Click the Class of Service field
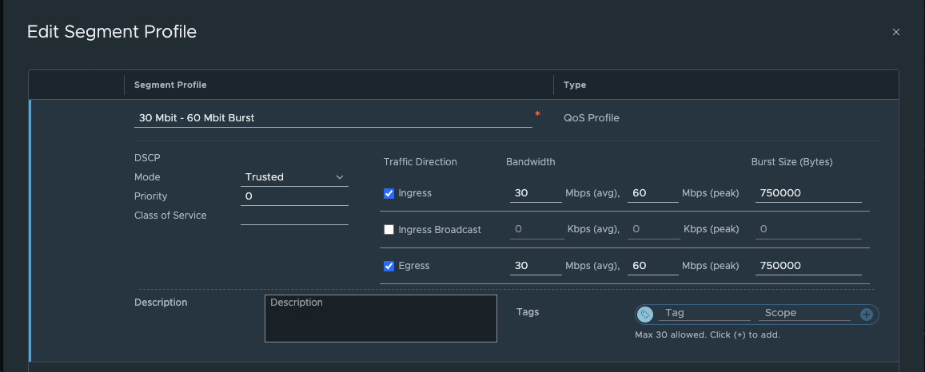925x372 pixels. point(294,216)
